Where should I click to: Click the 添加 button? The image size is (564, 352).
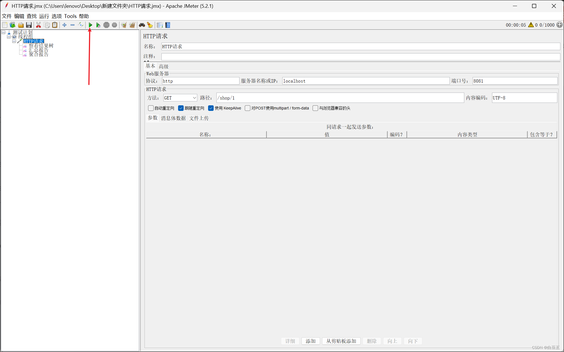pos(310,341)
